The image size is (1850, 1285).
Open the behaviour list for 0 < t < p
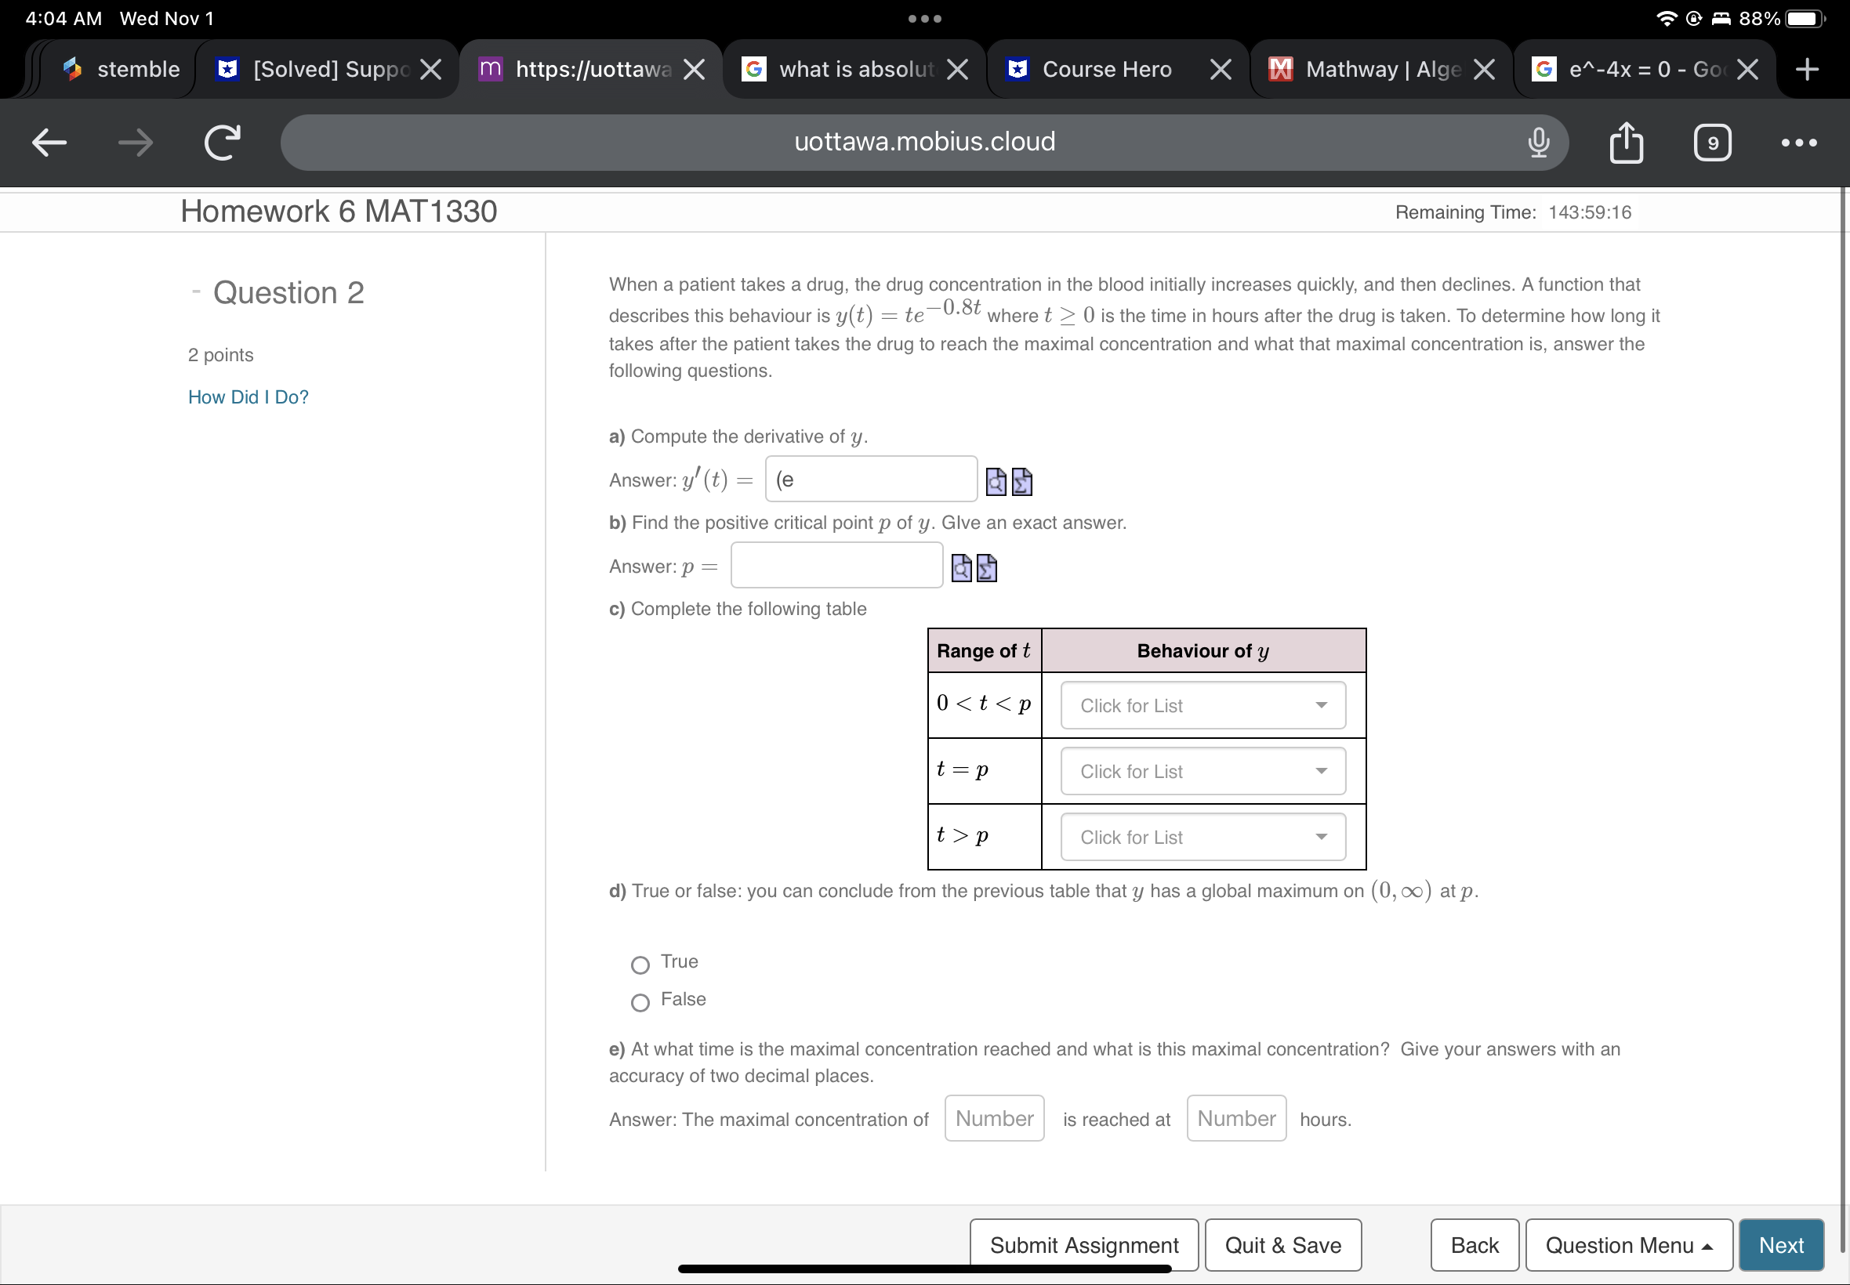[1200, 704]
